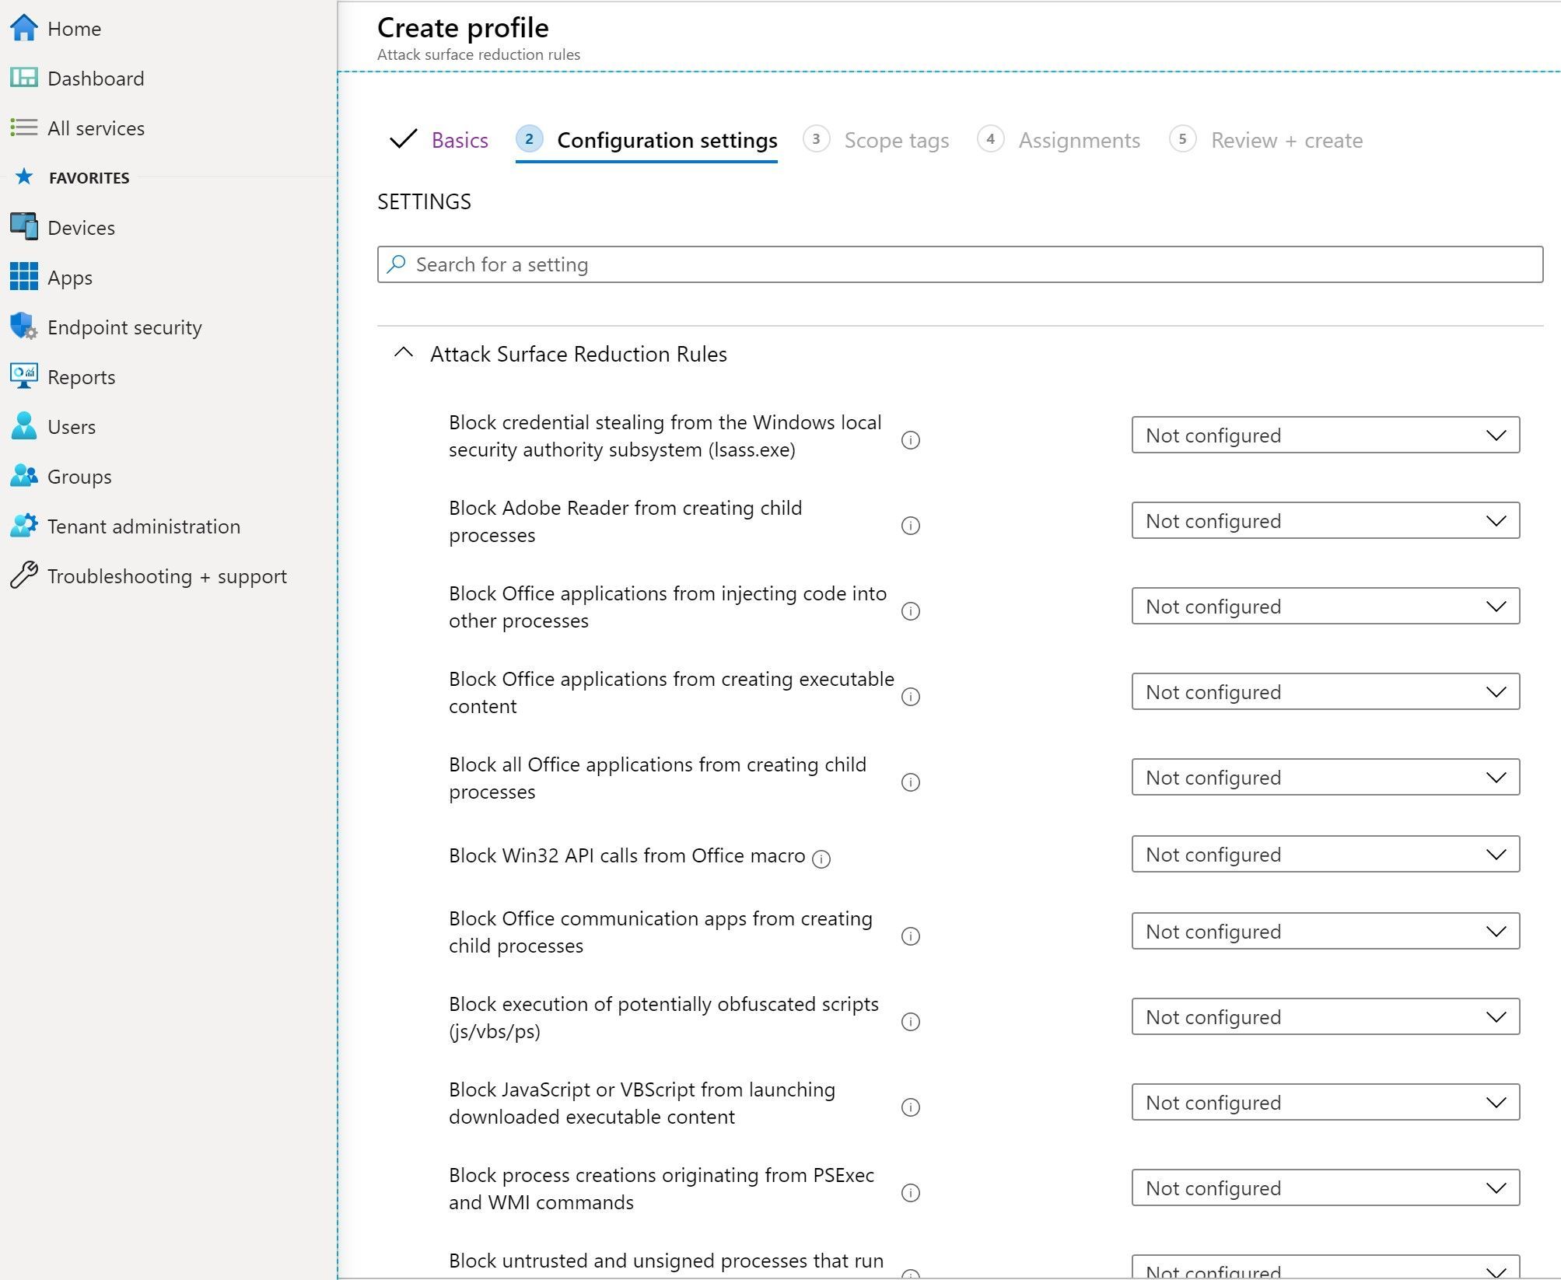The image size is (1561, 1280).
Task: Click the Devices icon in sidebar
Action: point(25,227)
